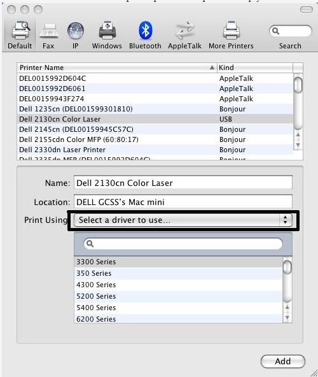The height and width of the screenshot is (377, 318).
Task: Click printer list scroll up arrow
Action: (298, 134)
